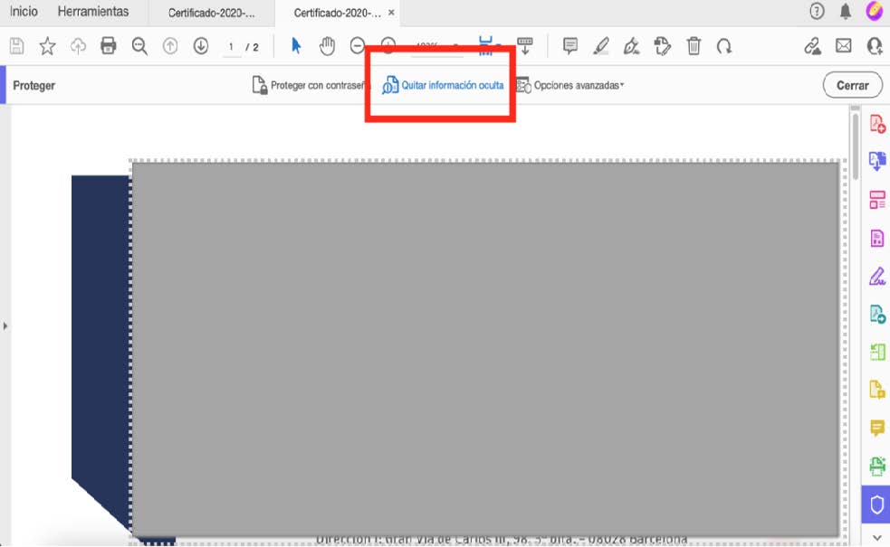This screenshot has width=890, height=547.
Task: Open the Organize Pages tool
Action: 876,200
